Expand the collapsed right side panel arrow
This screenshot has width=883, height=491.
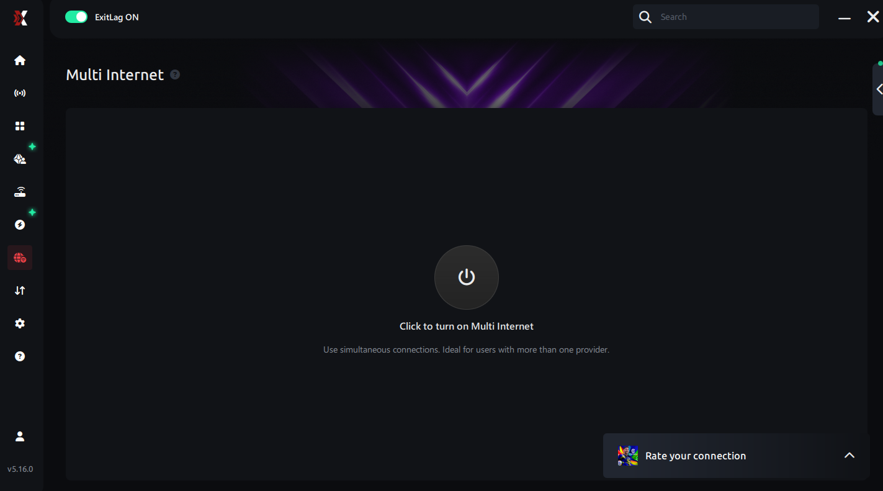click(x=879, y=89)
